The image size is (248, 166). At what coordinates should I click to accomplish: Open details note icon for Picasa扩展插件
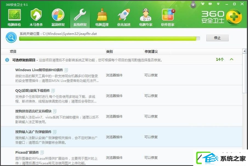(x=42, y=153)
